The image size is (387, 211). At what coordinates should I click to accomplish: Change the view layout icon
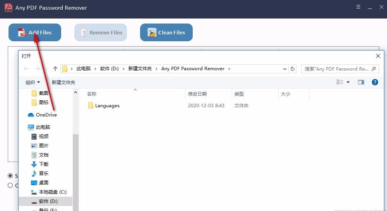[340, 82]
